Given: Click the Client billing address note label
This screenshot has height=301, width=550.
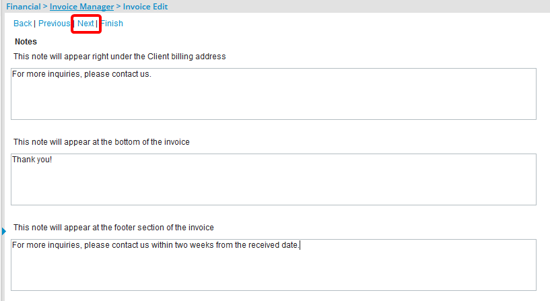Looking at the screenshot, I should (119, 57).
